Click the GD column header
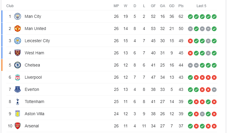The image size is (227, 133). coord(172,6)
